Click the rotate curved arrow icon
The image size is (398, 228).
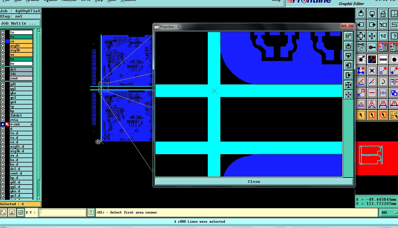click(383, 82)
